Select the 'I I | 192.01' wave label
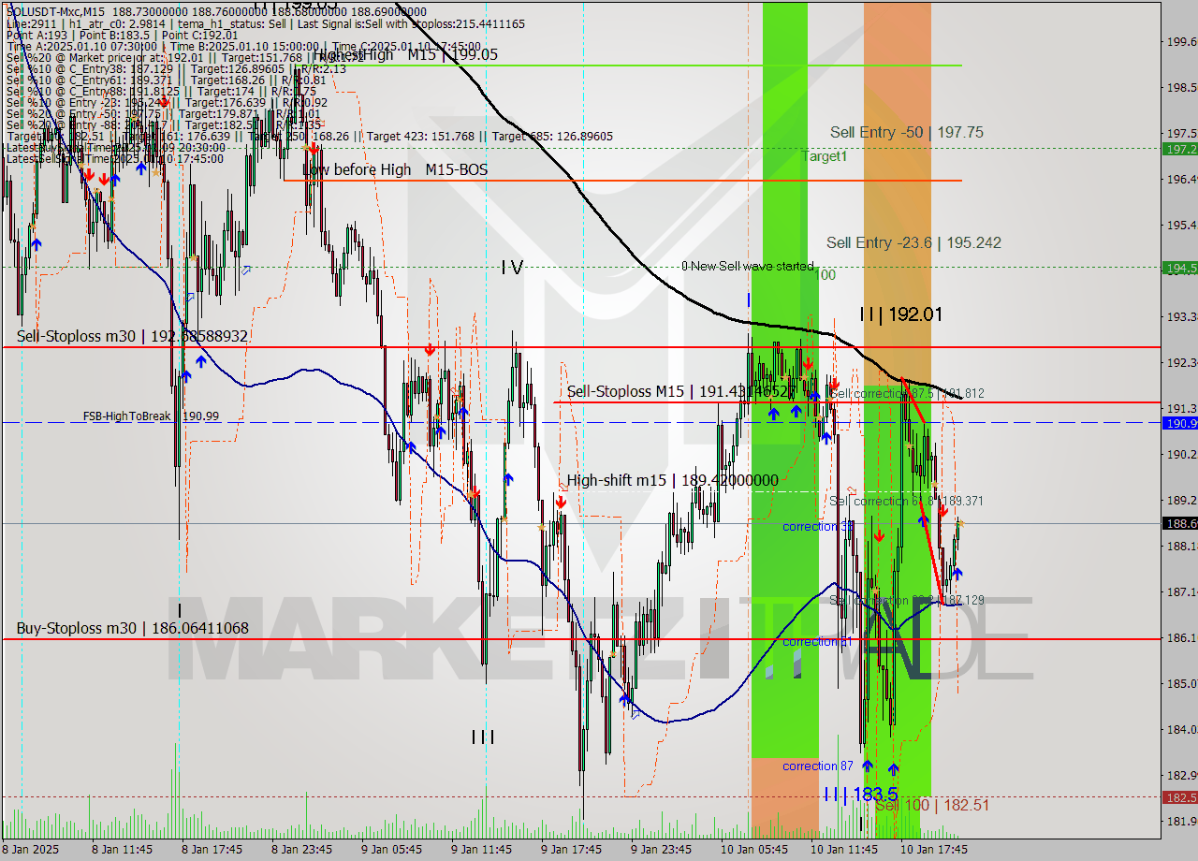This screenshot has height=861, width=1198. point(900,314)
